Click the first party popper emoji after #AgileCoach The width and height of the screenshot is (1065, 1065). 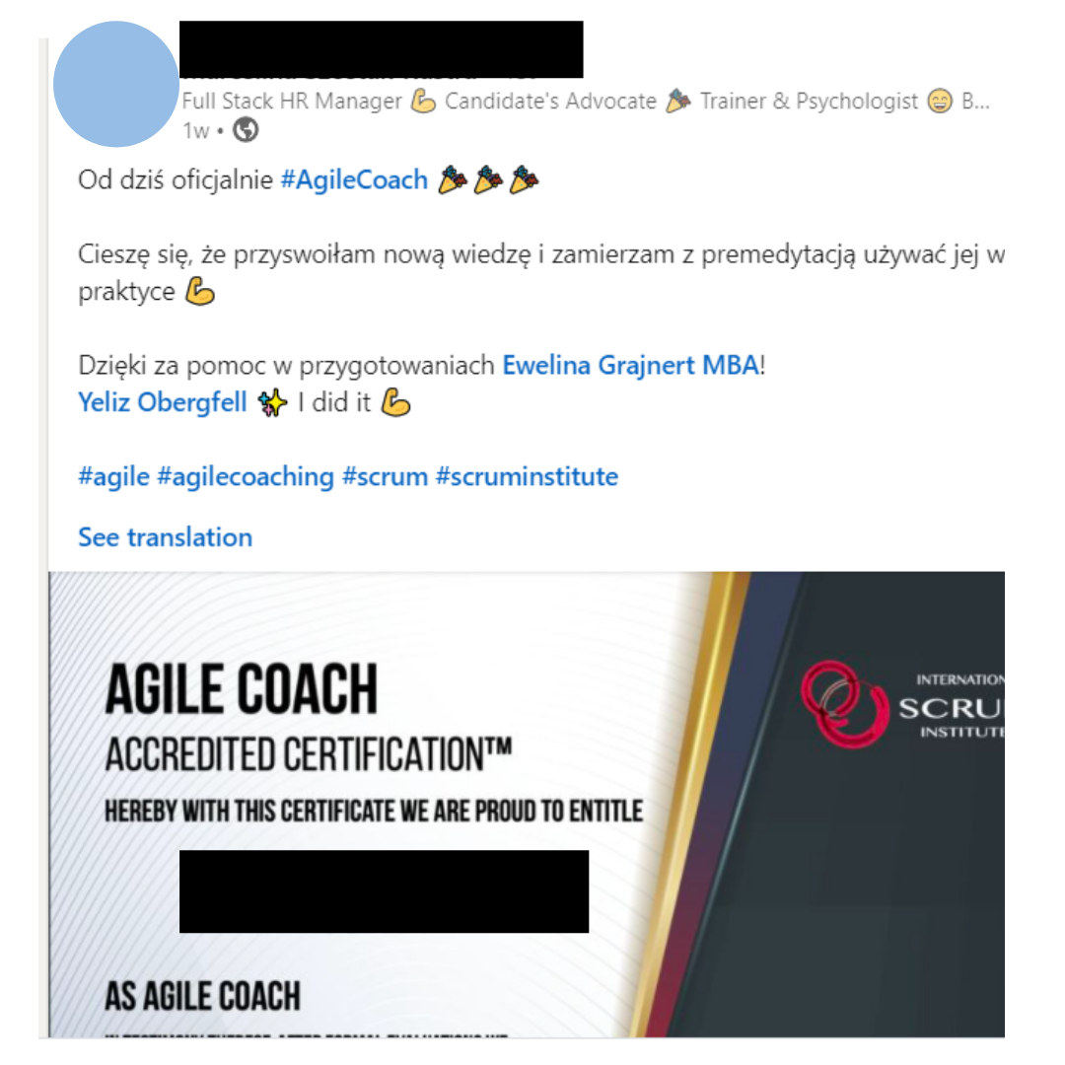tap(453, 180)
